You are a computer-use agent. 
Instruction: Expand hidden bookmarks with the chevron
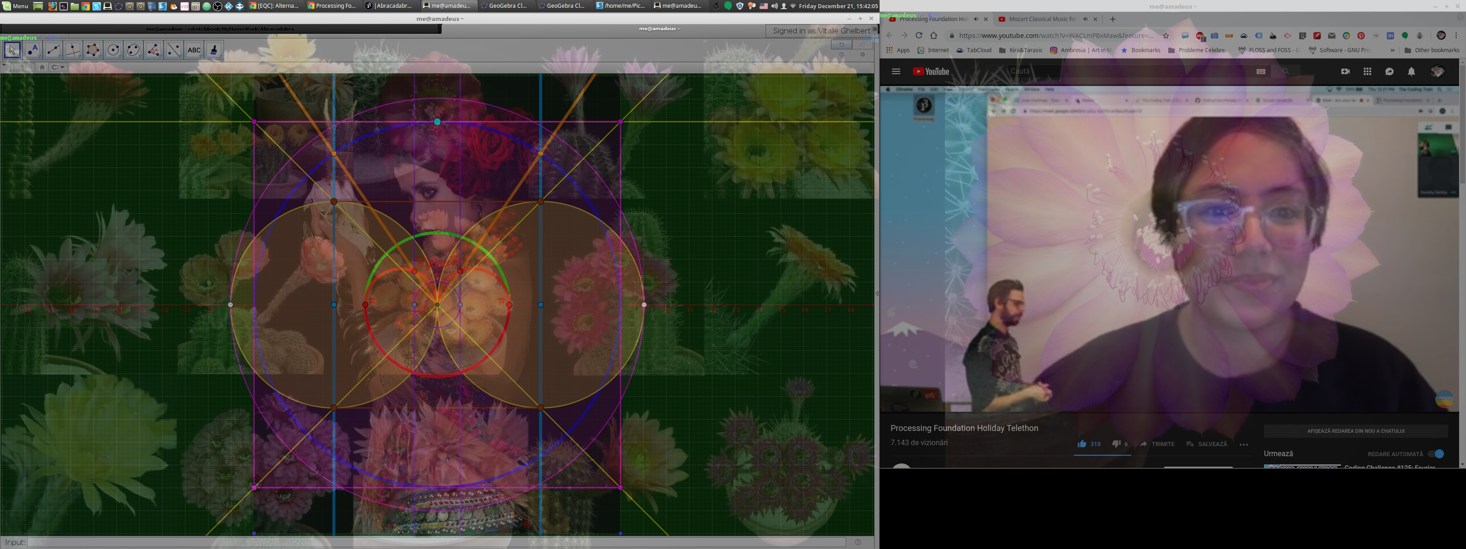[1393, 50]
